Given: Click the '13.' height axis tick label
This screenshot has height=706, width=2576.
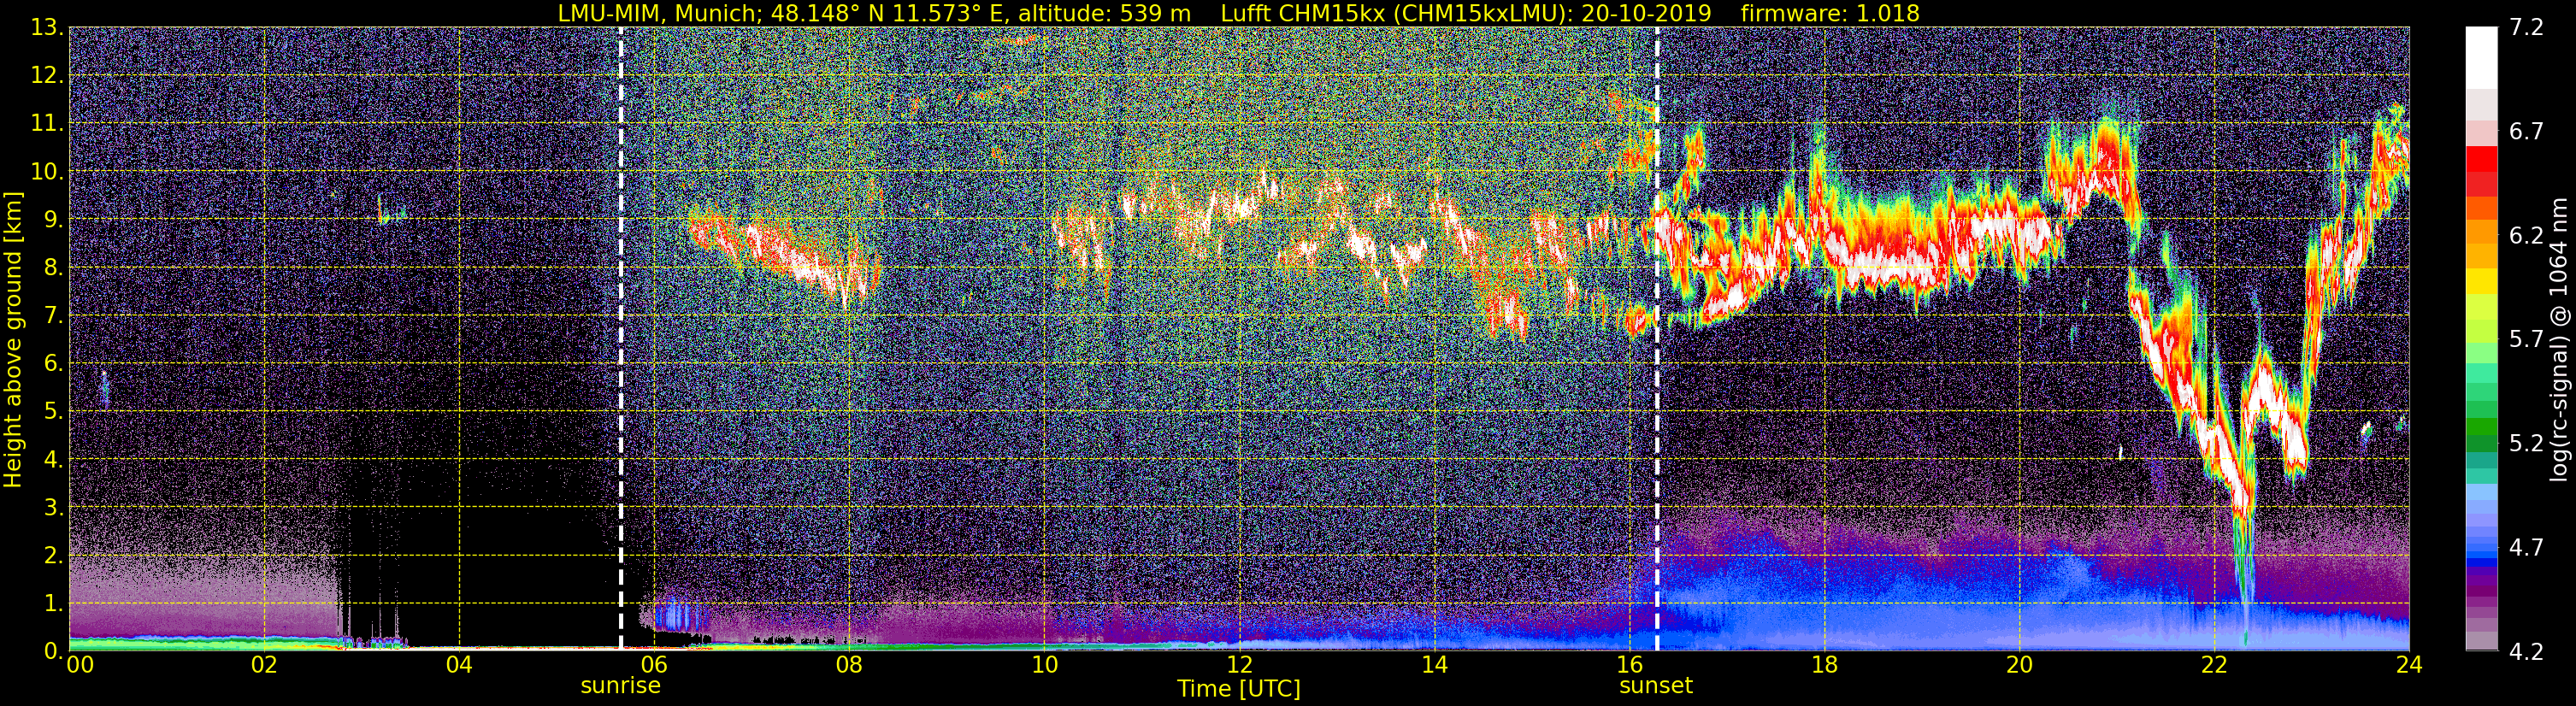Looking at the screenshot, I should click(x=47, y=28).
